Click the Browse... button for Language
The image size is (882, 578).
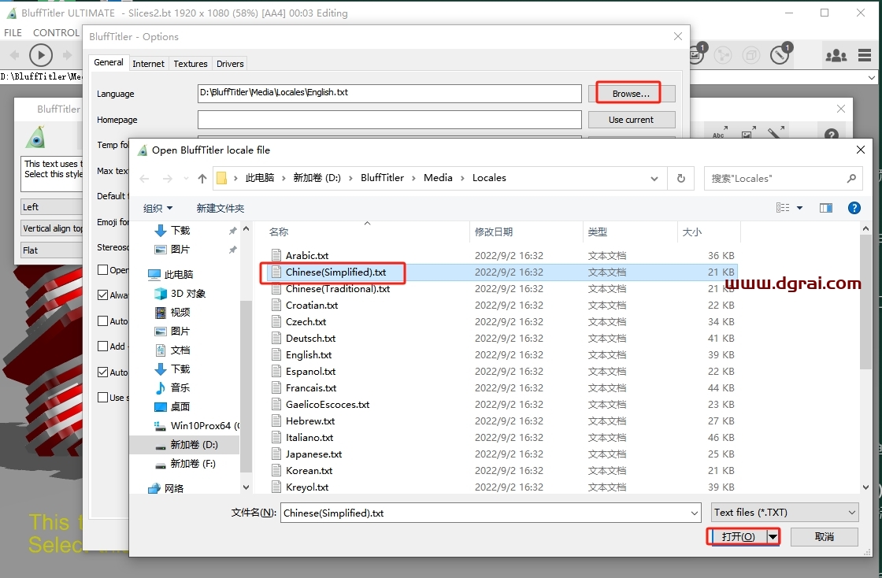631,94
